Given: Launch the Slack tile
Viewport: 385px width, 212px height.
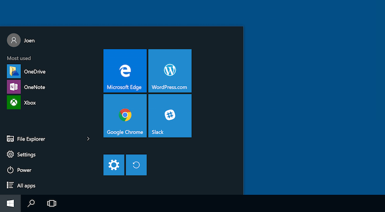Looking at the screenshot, I should 170,116.
